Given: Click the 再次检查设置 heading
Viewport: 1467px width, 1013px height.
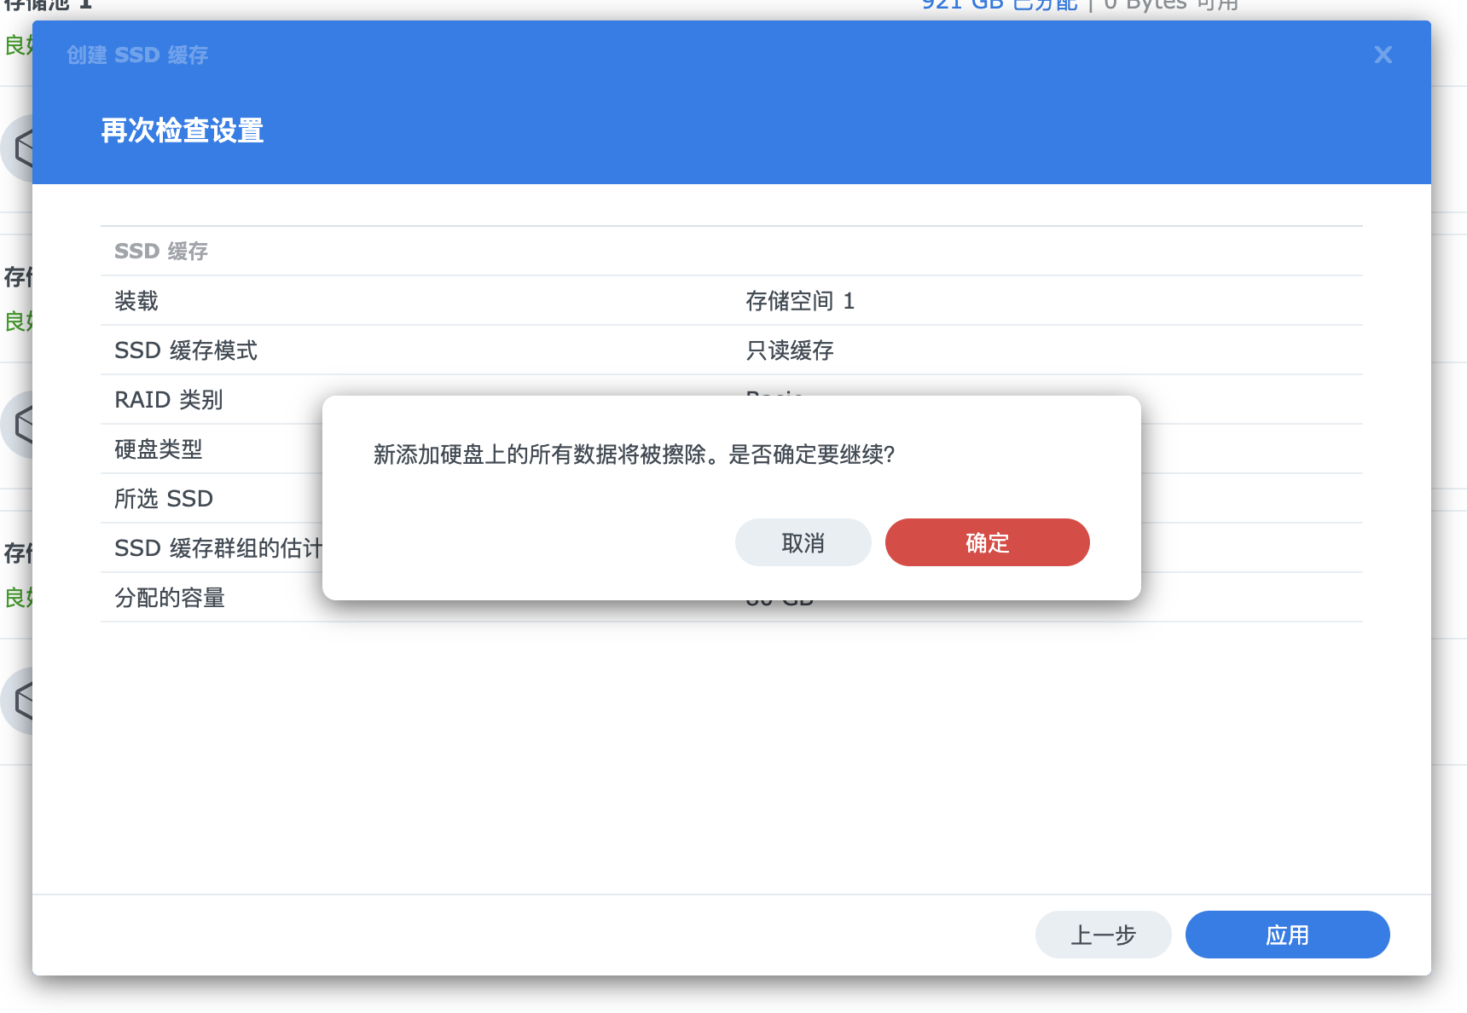Looking at the screenshot, I should [183, 130].
